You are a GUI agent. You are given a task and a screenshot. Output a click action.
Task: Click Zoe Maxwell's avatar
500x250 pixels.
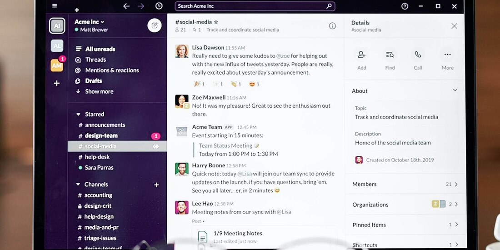[182, 101]
